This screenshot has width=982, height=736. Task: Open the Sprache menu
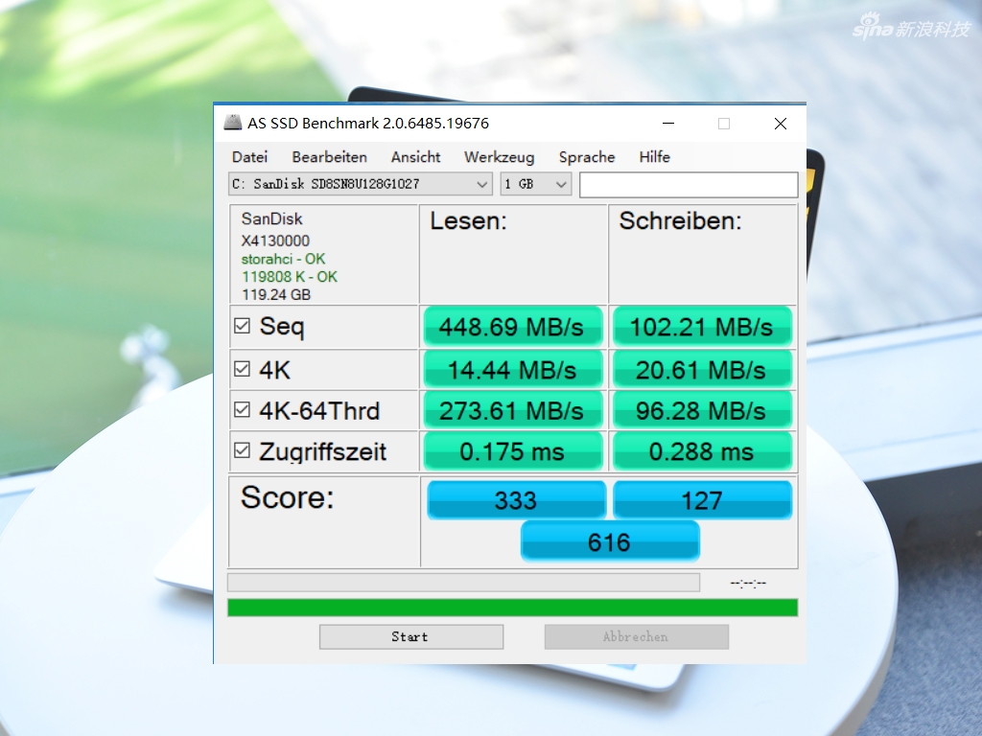(x=586, y=157)
